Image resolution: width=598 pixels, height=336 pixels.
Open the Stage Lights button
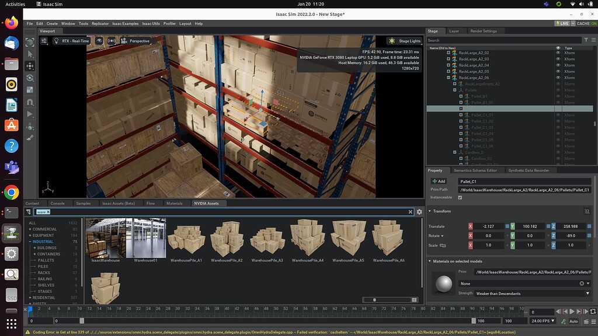point(405,41)
